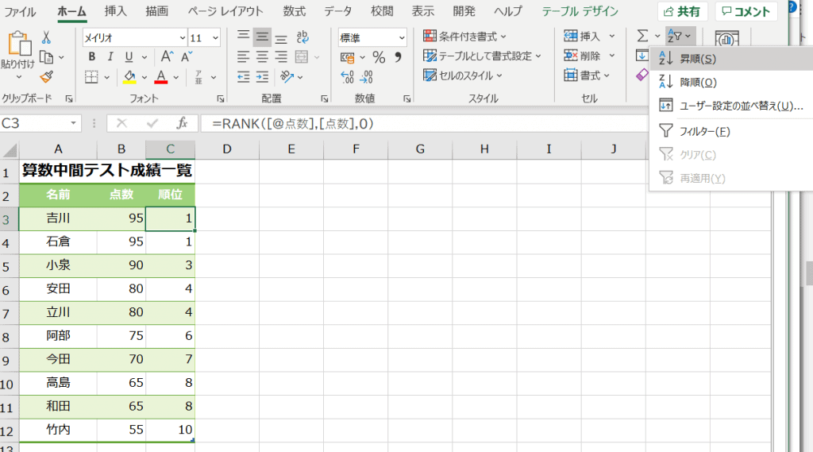Expand the 標準 number format dropdown
This screenshot has height=452, width=813.
(402, 37)
